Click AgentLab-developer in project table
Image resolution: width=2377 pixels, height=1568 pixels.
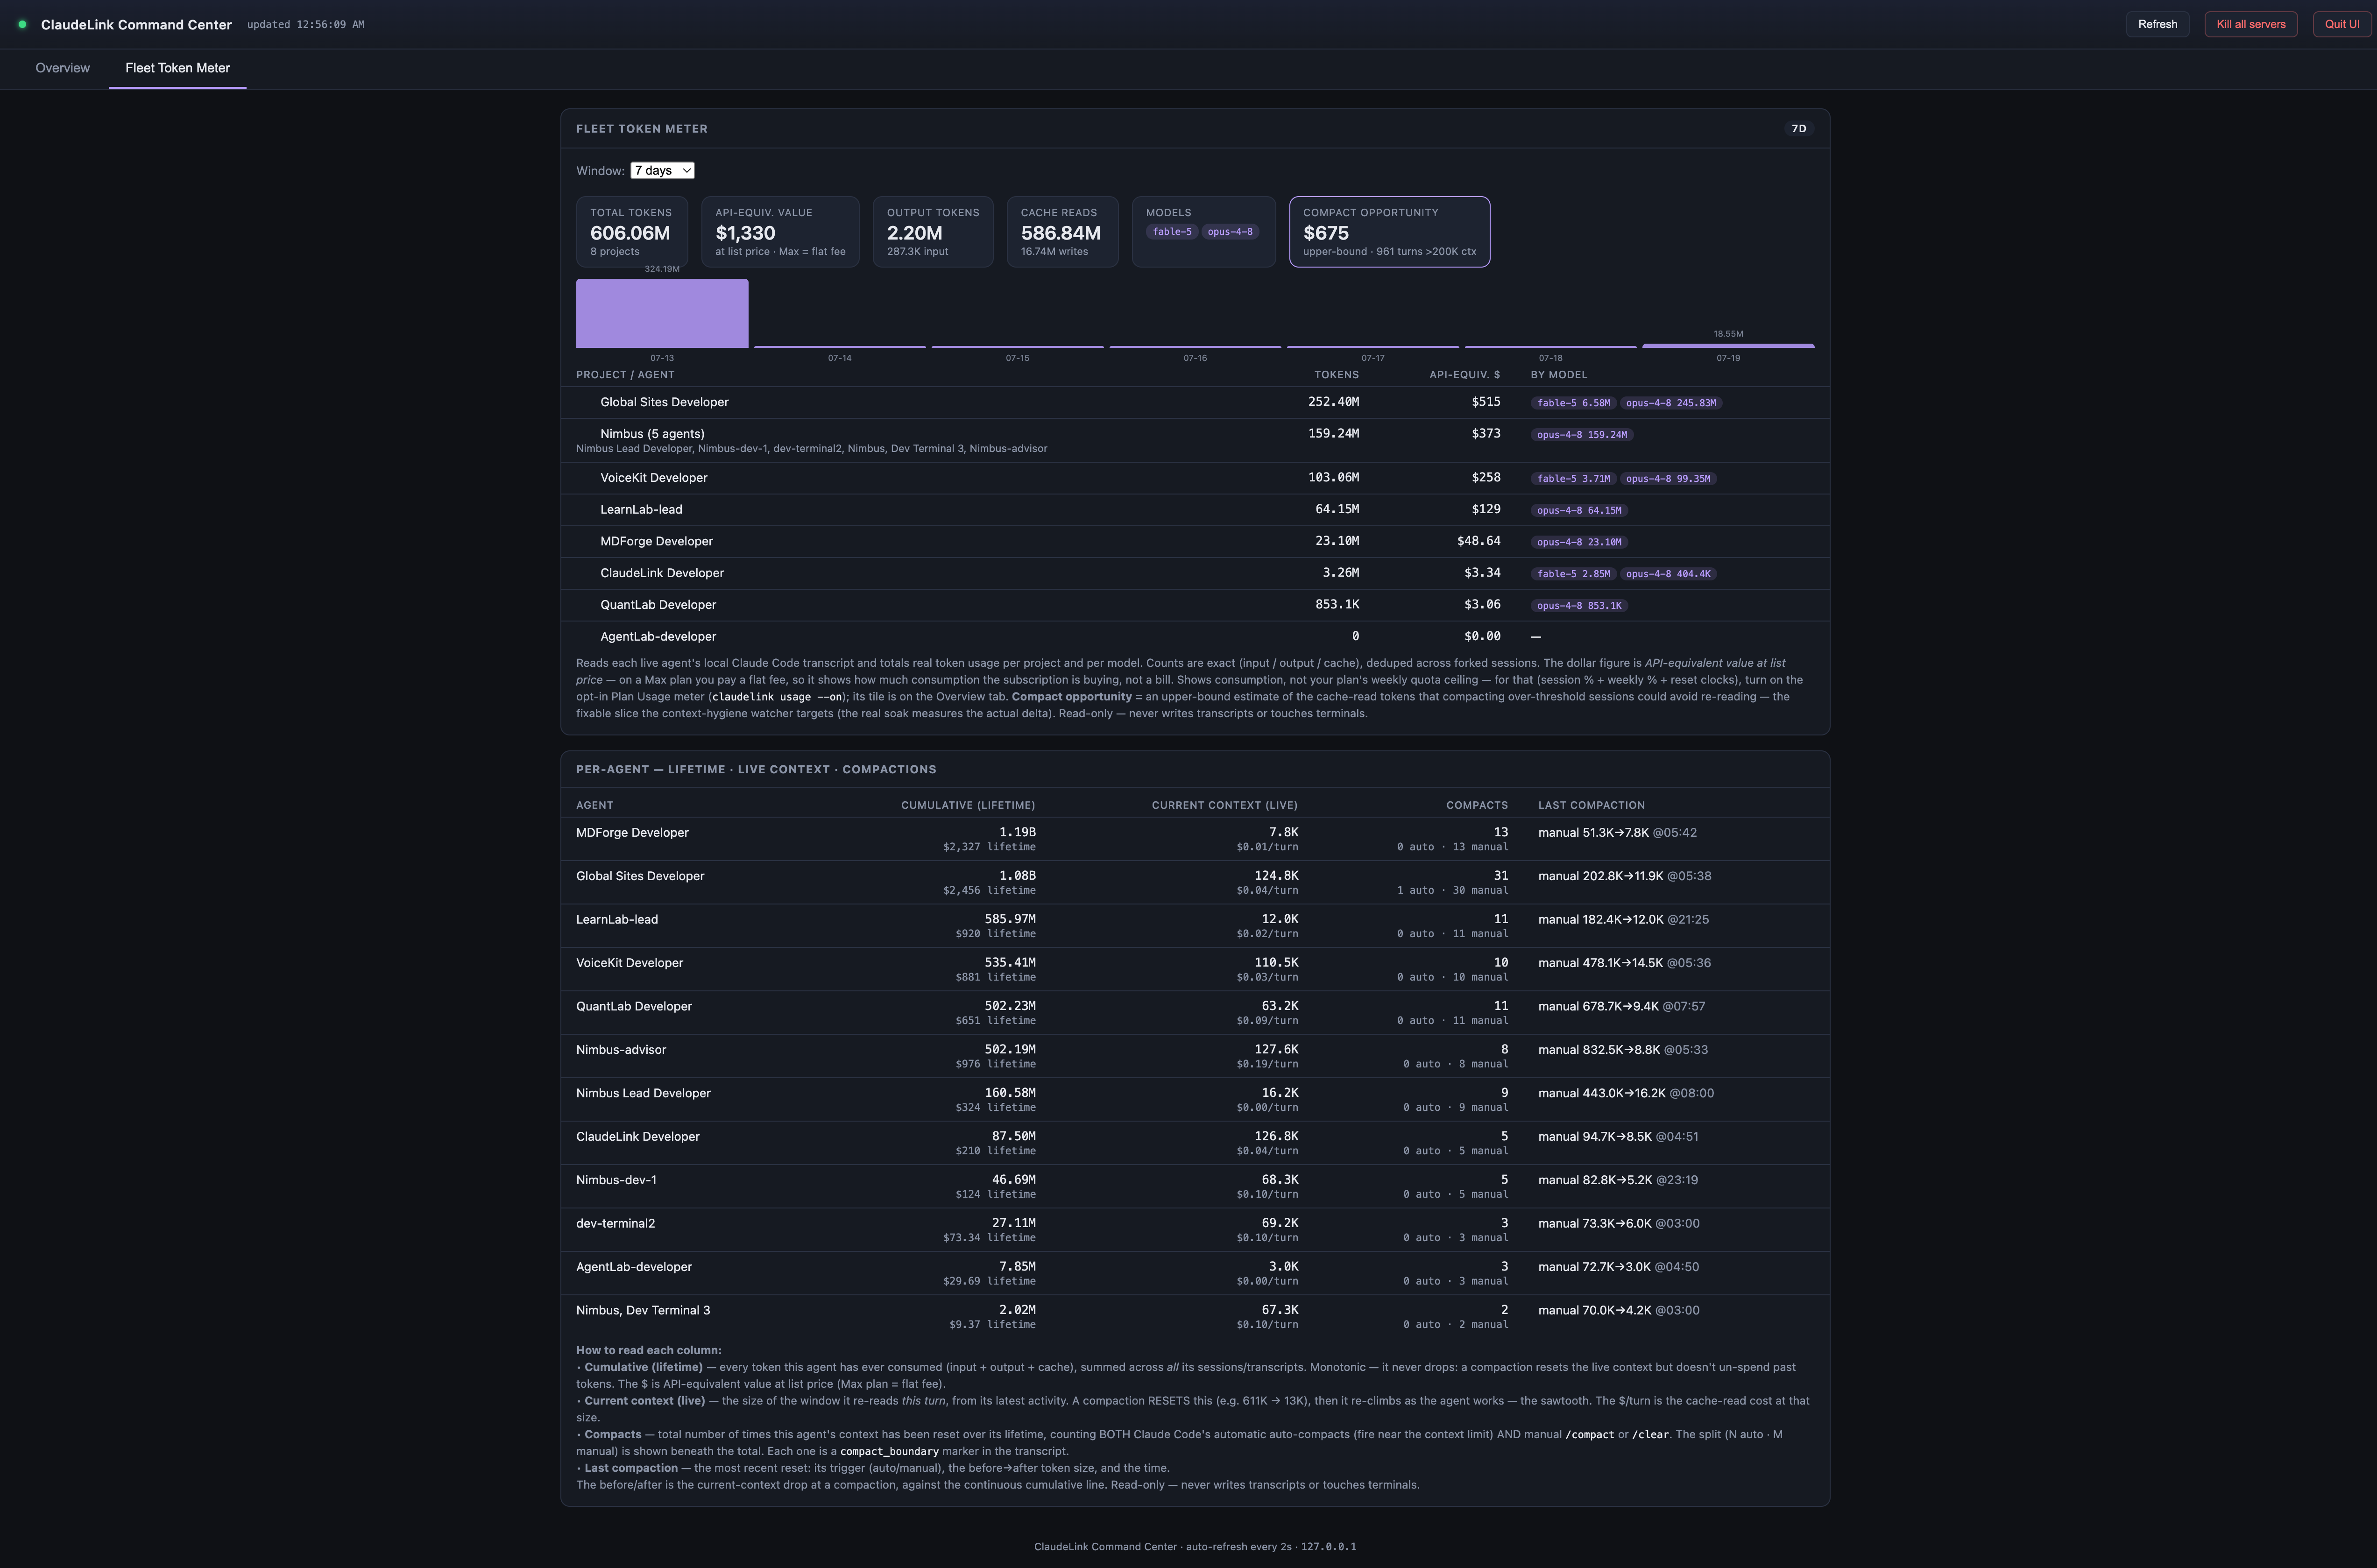pos(658,637)
